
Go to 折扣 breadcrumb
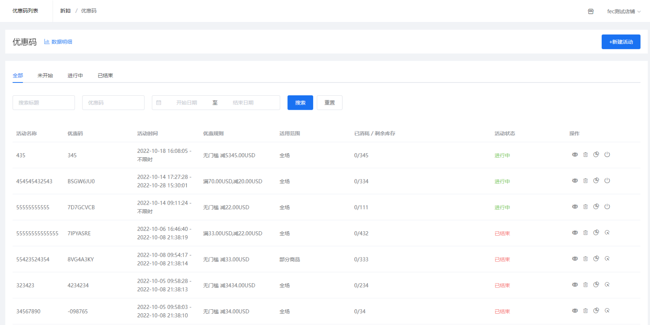pyautogui.click(x=65, y=11)
